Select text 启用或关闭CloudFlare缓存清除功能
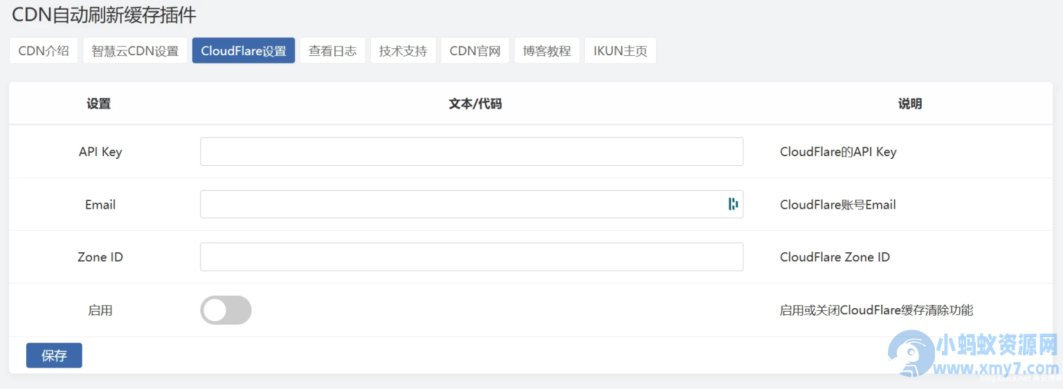Viewport: 1063px width, 389px height. (x=876, y=310)
